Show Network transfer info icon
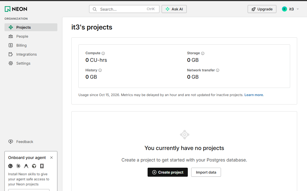Screen dimensions: 307x191 (218, 70)
